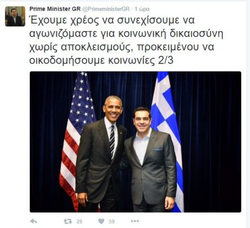Open the Prime Minister GR profile avatar
Image resolution: width=250 pixels, height=228 pixels.
(x=15, y=16)
